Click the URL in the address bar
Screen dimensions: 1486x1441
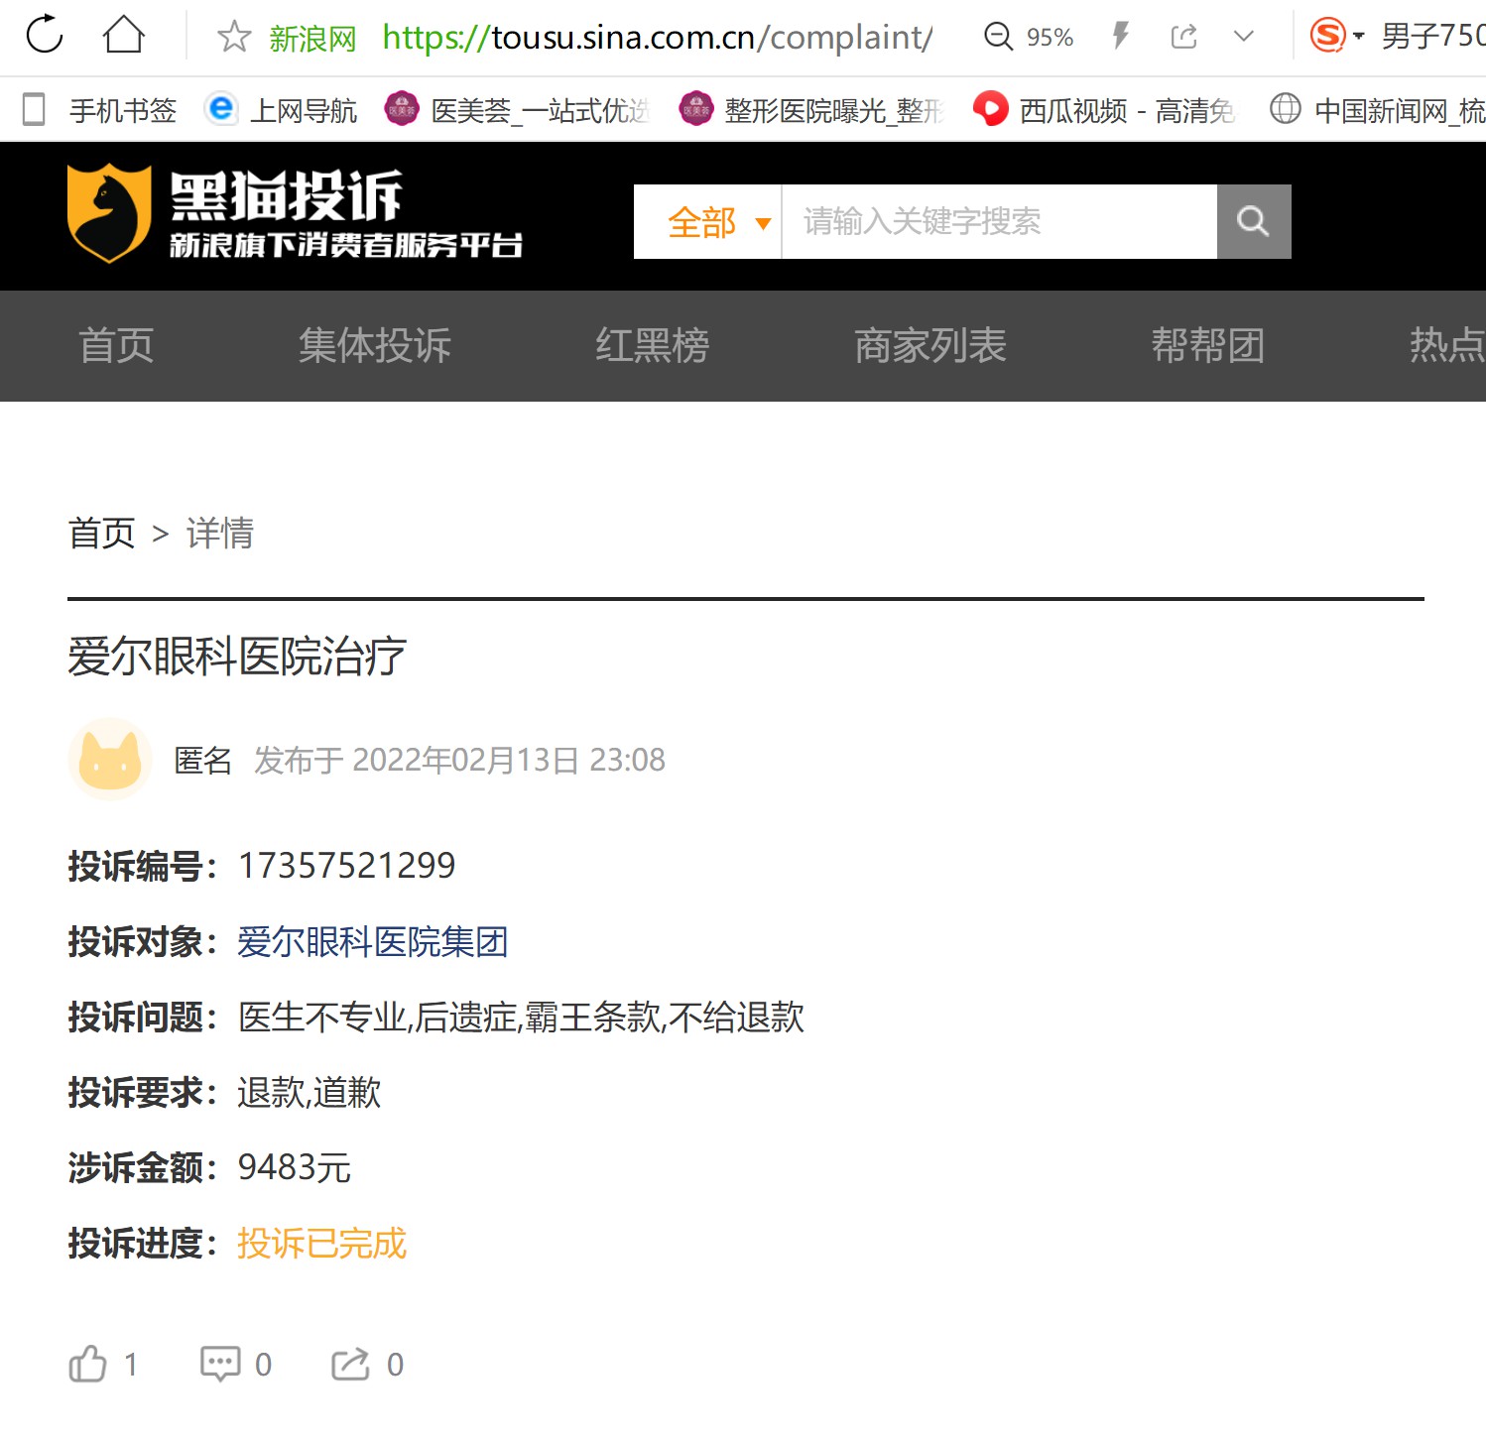point(657,37)
